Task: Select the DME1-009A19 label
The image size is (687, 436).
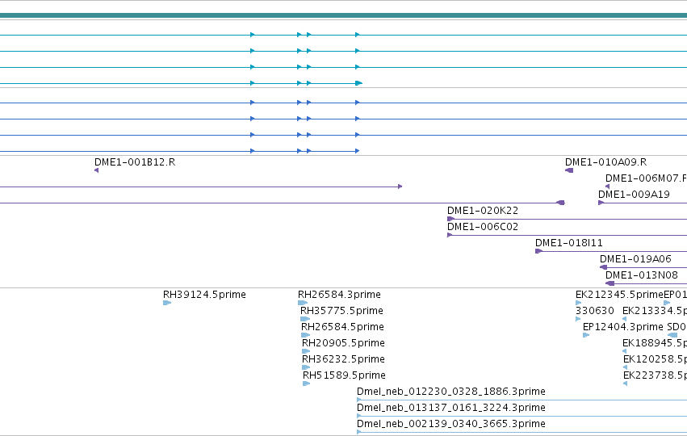Action: pos(634,195)
